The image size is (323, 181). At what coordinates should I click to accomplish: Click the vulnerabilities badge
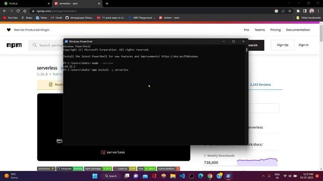tap(168, 169)
